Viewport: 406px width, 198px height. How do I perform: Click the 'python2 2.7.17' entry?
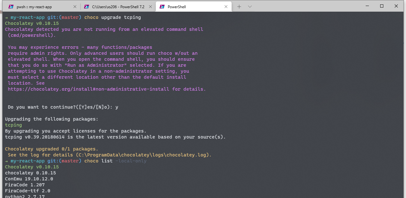[x=25, y=196]
